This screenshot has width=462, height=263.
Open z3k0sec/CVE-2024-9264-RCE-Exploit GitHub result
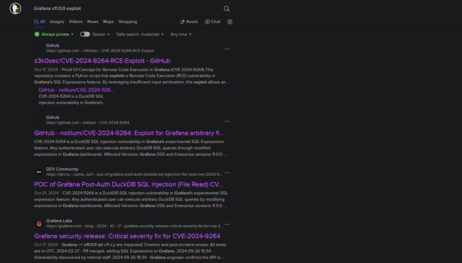(102, 61)
